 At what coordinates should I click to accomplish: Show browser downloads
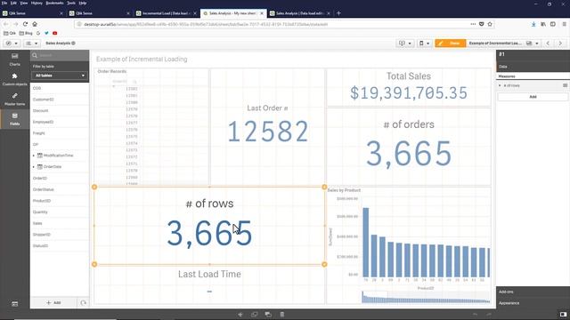click(533, 24)
